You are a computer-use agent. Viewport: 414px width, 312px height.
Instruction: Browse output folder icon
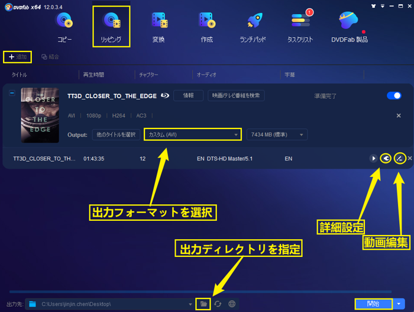point(203,304)
